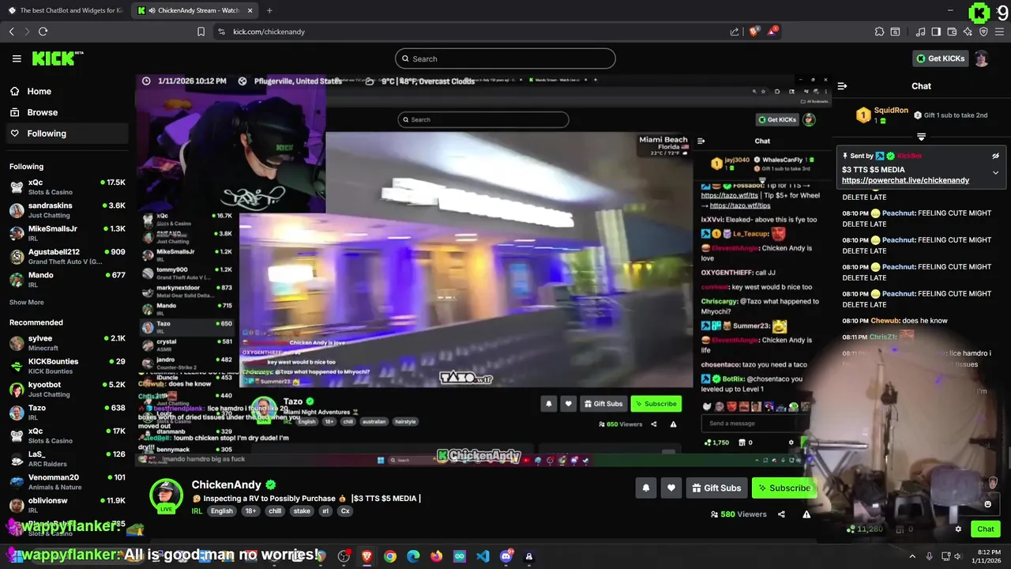1011x569 pixels.
Task: Open Brave Wallet icon
Action: click(952, 32)
